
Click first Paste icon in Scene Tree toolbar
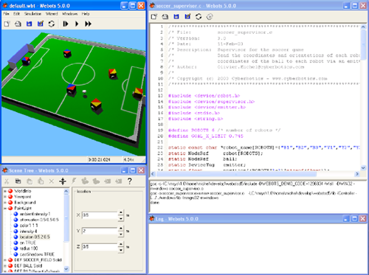point(30,181)
